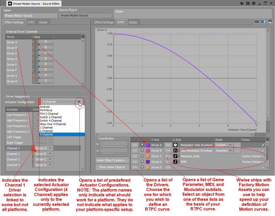
Task: Open the Game Object Explorer
Action: tap(112, 160)
